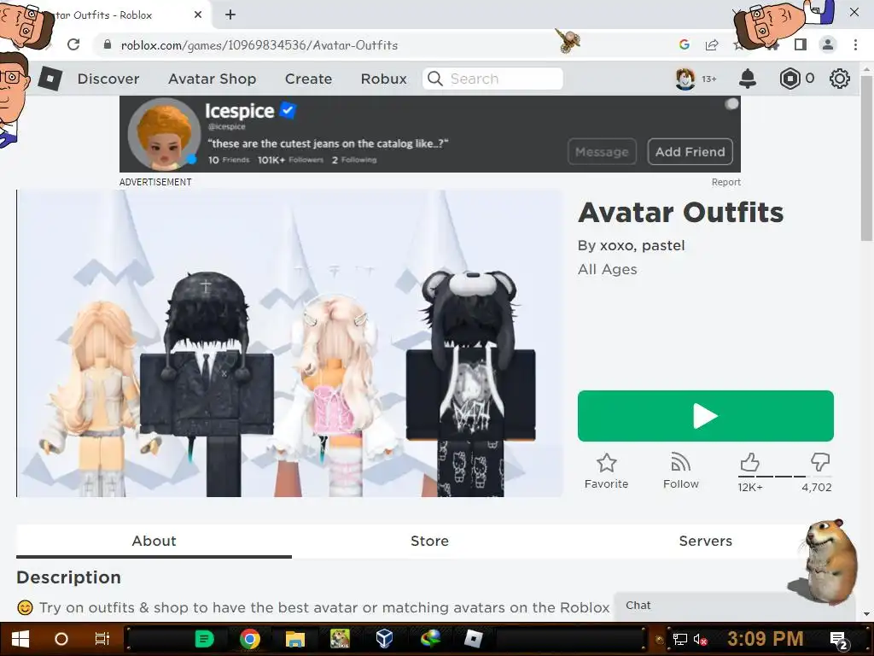Open Task View on taskbar
This screenshot has height=656, width=874.
[102, 639]
